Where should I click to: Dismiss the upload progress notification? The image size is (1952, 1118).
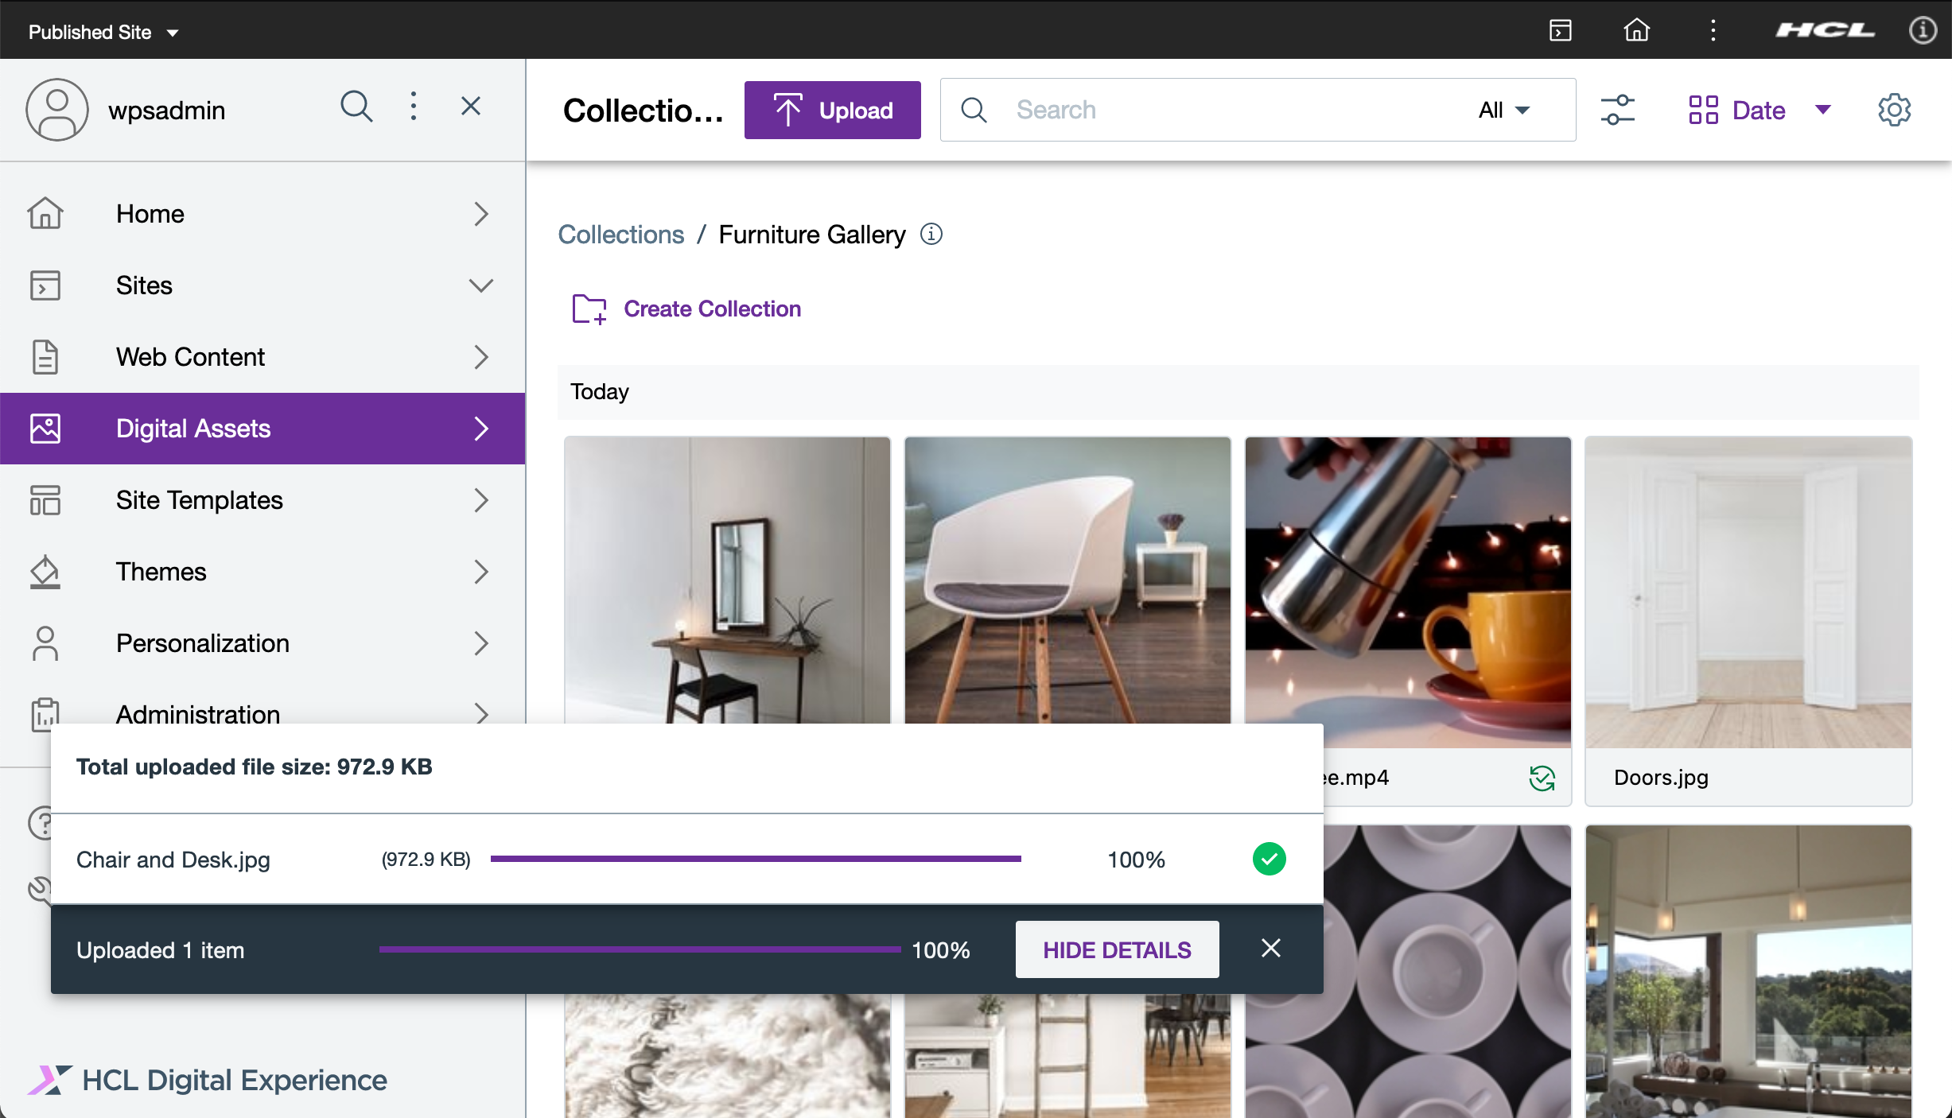tap(1270, 948)
